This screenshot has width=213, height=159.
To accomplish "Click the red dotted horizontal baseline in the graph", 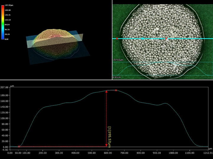I will click(62, 146).
